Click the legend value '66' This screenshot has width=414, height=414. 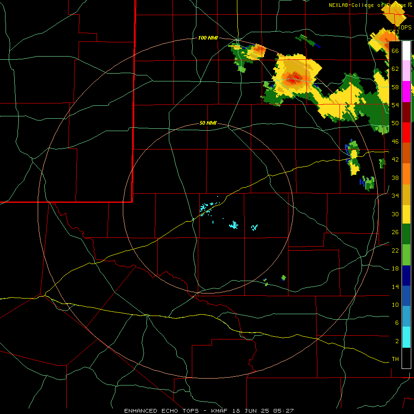tap(395, 51)
